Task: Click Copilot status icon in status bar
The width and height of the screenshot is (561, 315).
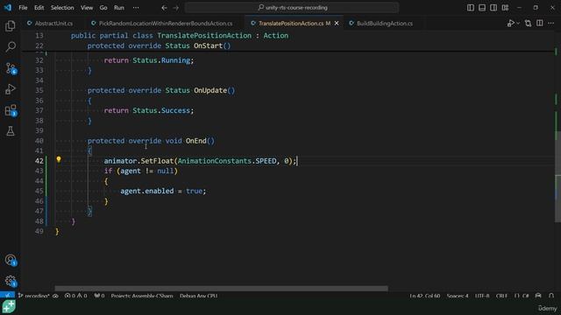Action: pos(538,296)
